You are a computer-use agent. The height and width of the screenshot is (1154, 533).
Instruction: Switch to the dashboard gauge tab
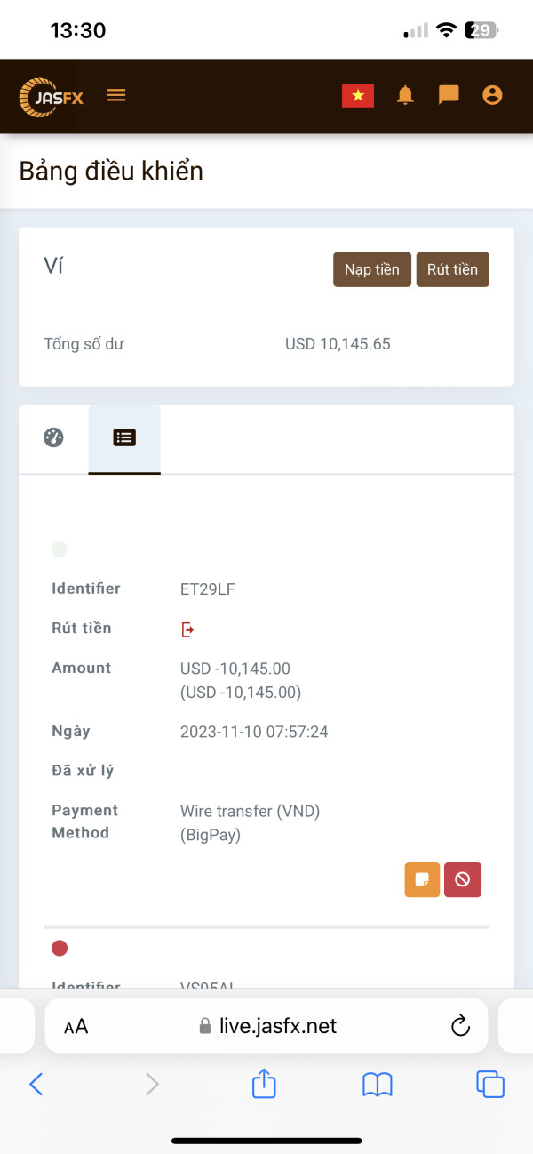[x=54, y=437]
